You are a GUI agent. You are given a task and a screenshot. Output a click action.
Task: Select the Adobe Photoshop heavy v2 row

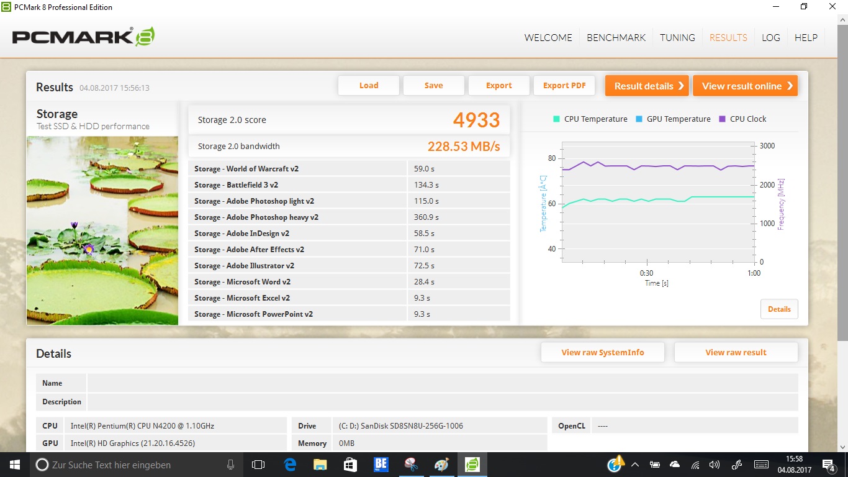coord(349,217)
